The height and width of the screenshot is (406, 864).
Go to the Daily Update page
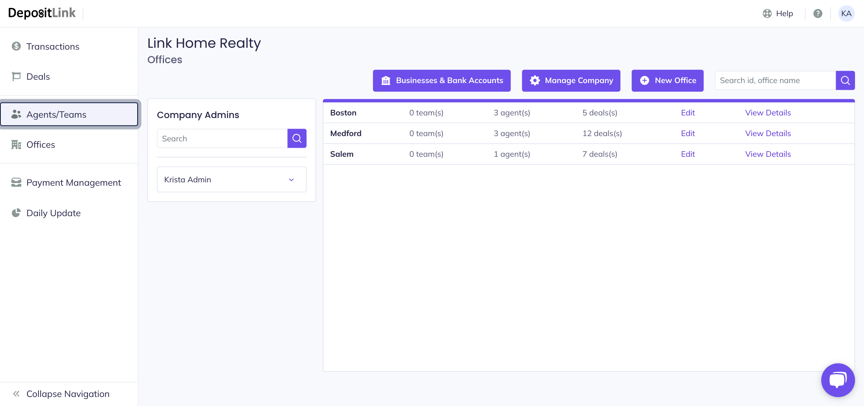[x=53, y=213]
